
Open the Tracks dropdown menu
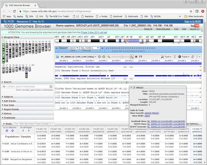tap(184, 56)
